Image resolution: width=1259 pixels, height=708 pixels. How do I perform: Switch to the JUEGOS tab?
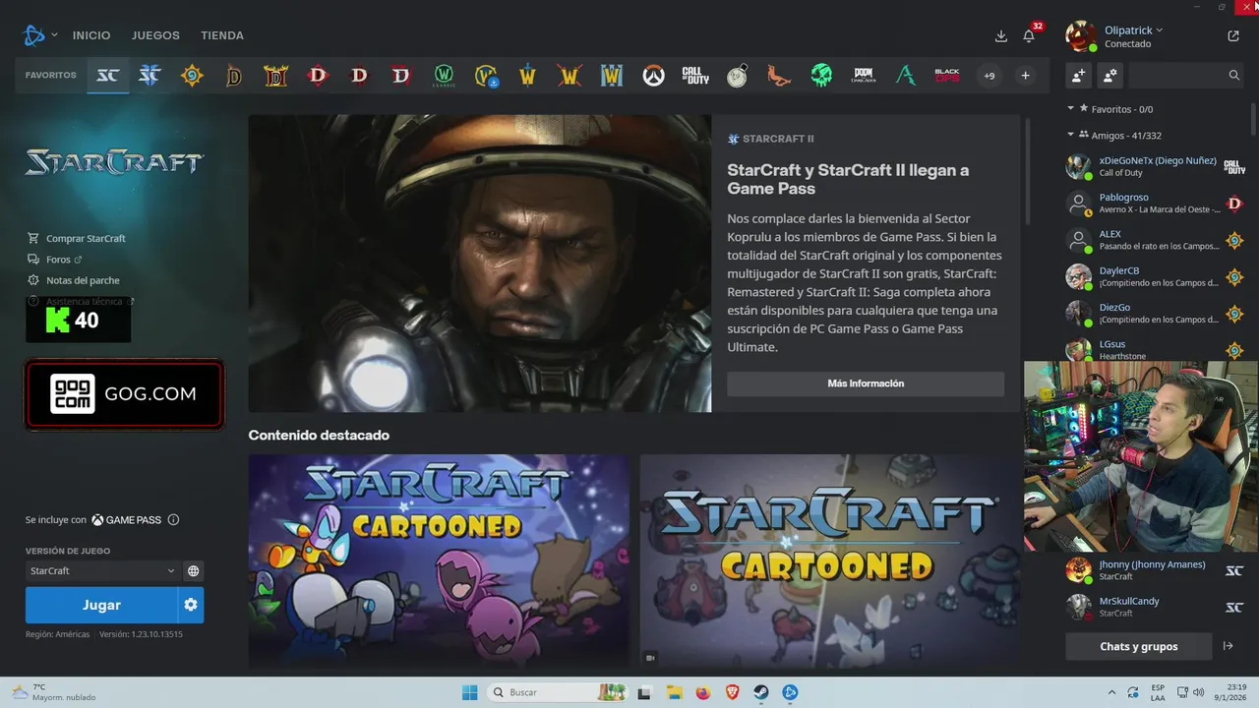coord(155,35)
